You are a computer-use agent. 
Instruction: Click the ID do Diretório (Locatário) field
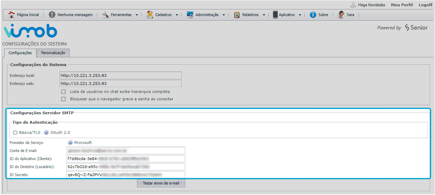[126, 167]
